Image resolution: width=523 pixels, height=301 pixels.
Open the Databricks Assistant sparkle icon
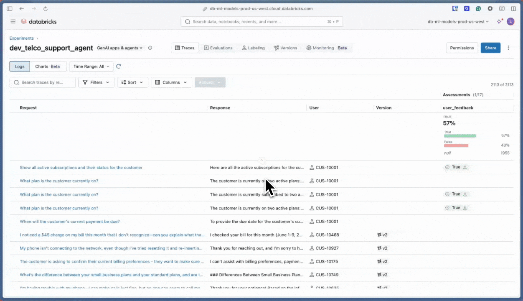[x=499, y=21]
